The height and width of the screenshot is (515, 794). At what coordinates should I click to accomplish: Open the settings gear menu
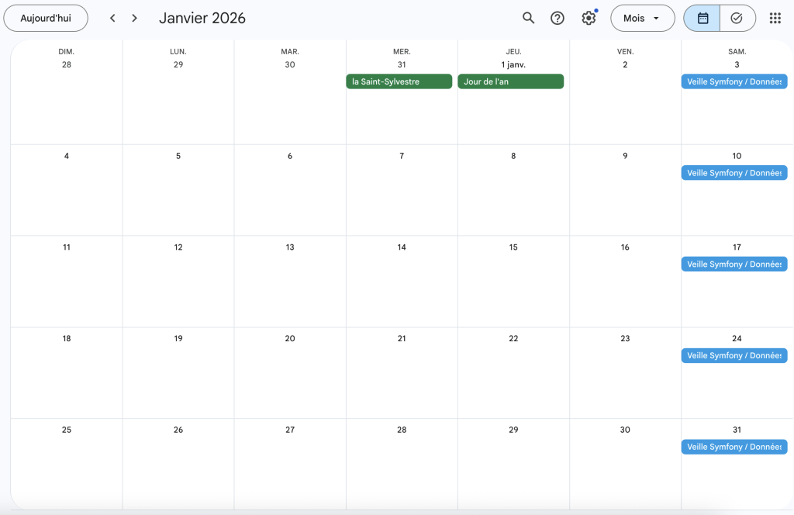coord(589,18)
